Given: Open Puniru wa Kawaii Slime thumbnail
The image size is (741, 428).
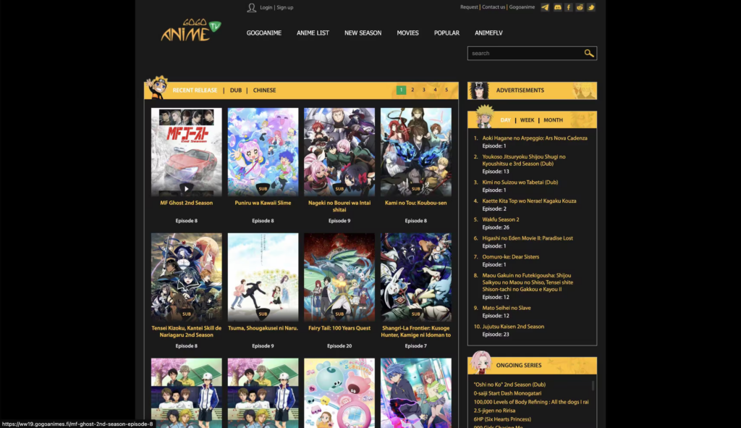Looking at the screenshot, I should (263, 152).
